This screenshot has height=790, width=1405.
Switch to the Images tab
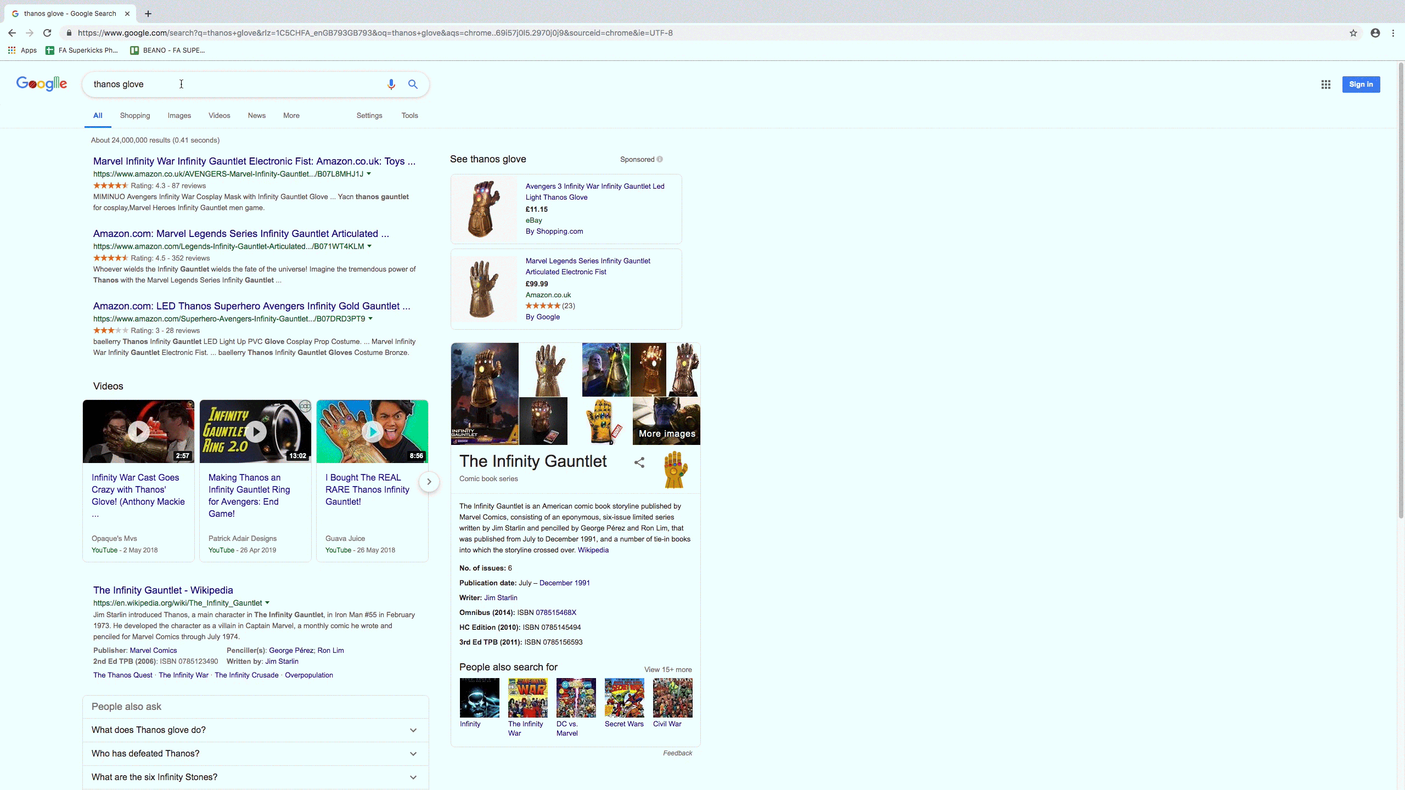pos(179,116)
